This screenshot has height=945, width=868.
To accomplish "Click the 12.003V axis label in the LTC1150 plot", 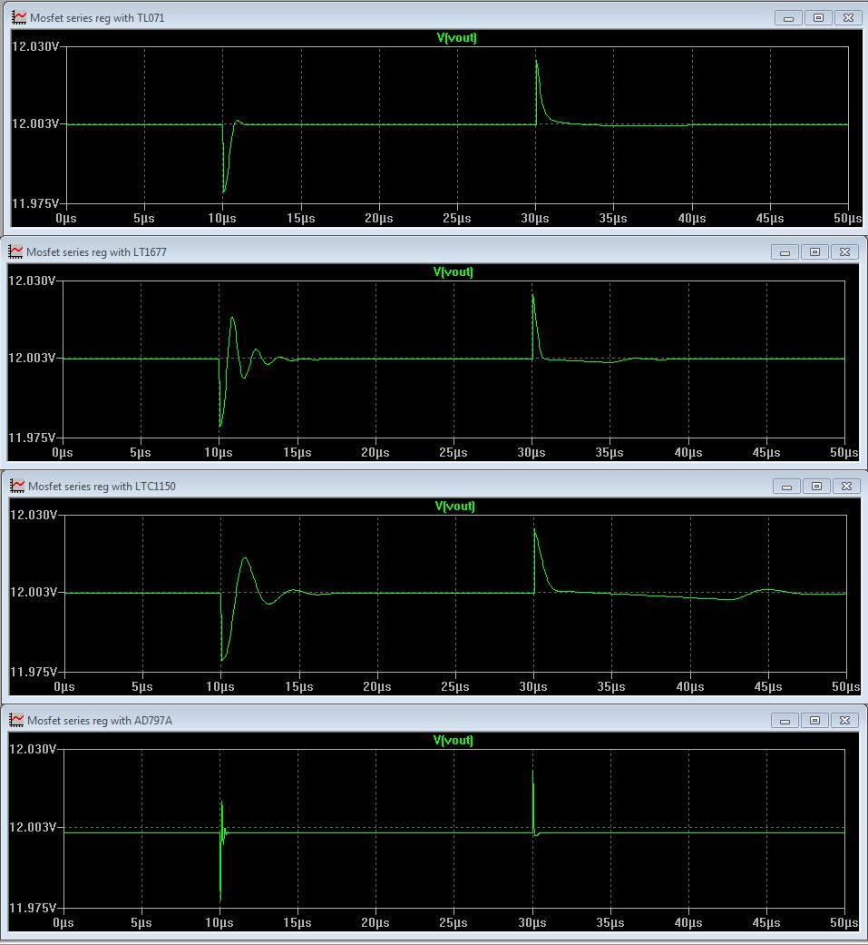I will point(34,592).
